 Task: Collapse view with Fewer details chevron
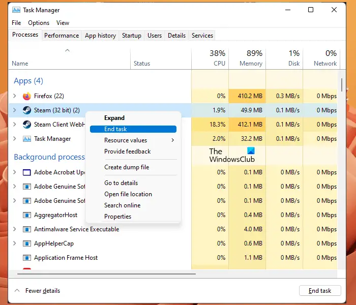17,290
